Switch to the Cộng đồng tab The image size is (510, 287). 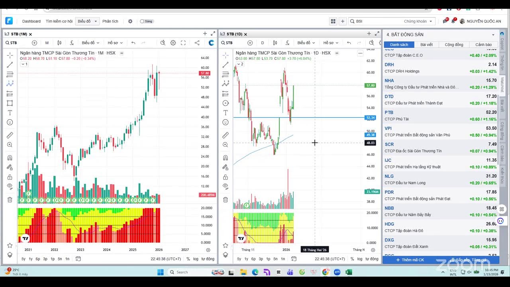454,45
